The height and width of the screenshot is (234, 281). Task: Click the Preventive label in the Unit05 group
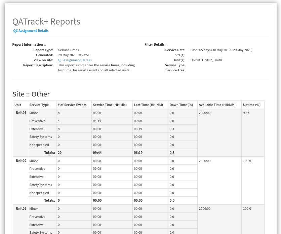[x=37, y=217]
